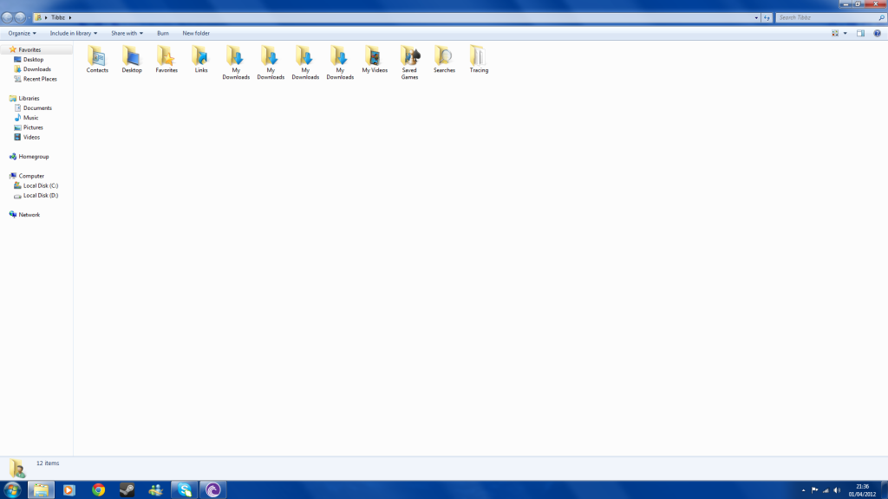Select Network in navigation pane
Viewport: 888px width, 499px height.
point(29,215)
